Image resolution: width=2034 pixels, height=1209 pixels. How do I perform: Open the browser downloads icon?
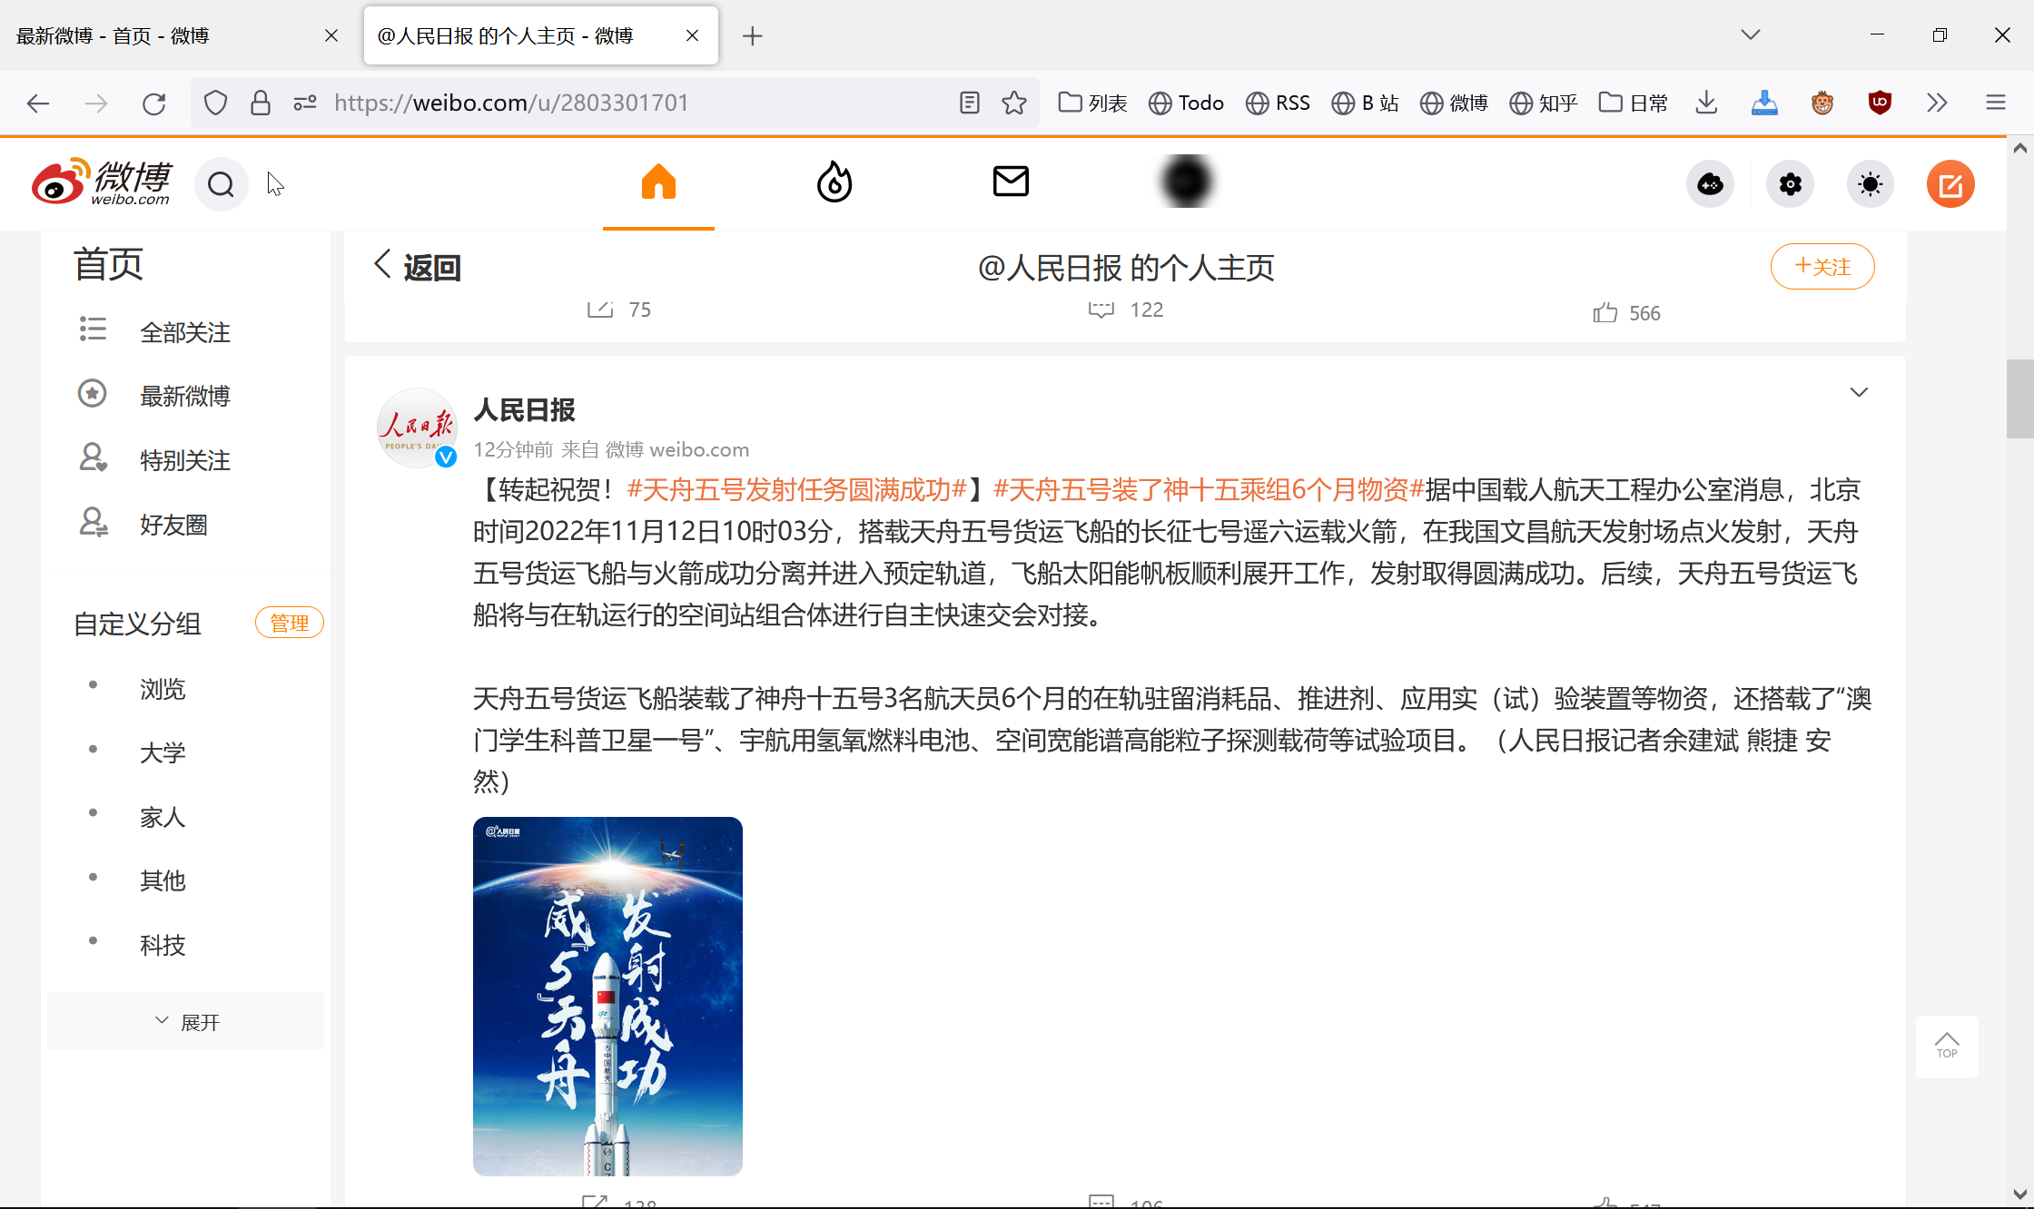1705,103
